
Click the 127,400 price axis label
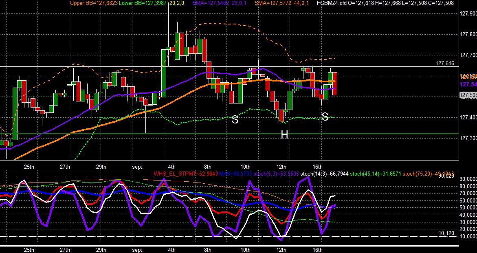point(468,117)
